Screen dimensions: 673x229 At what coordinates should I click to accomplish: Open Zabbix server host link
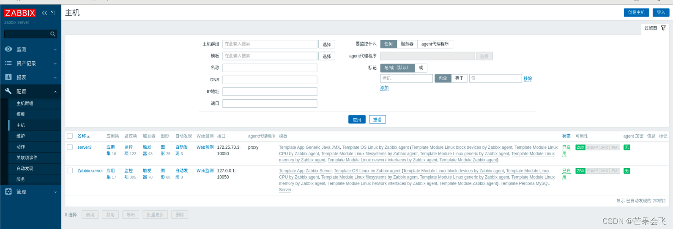point(90,171)
